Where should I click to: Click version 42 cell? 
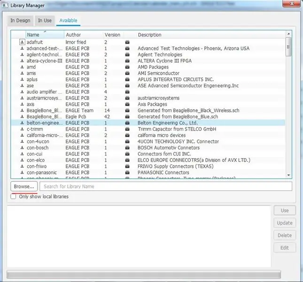[107, 117]
